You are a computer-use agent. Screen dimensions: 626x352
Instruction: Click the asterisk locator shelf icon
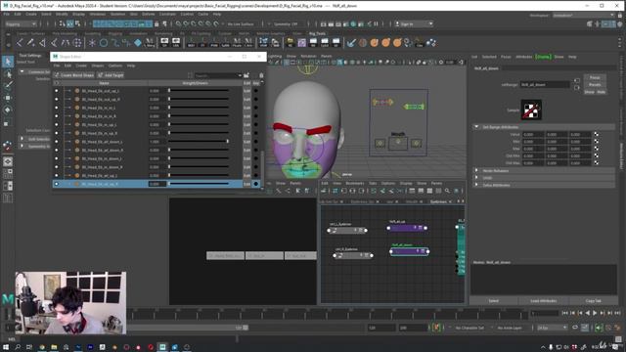tap(92, 43)
